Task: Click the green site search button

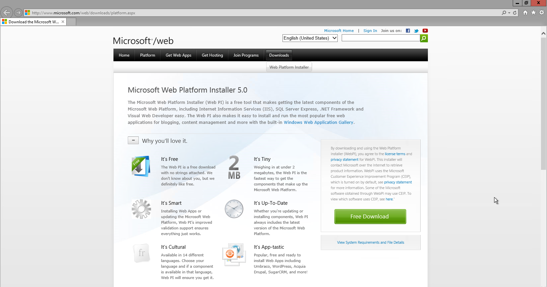Action: point(424,38)
